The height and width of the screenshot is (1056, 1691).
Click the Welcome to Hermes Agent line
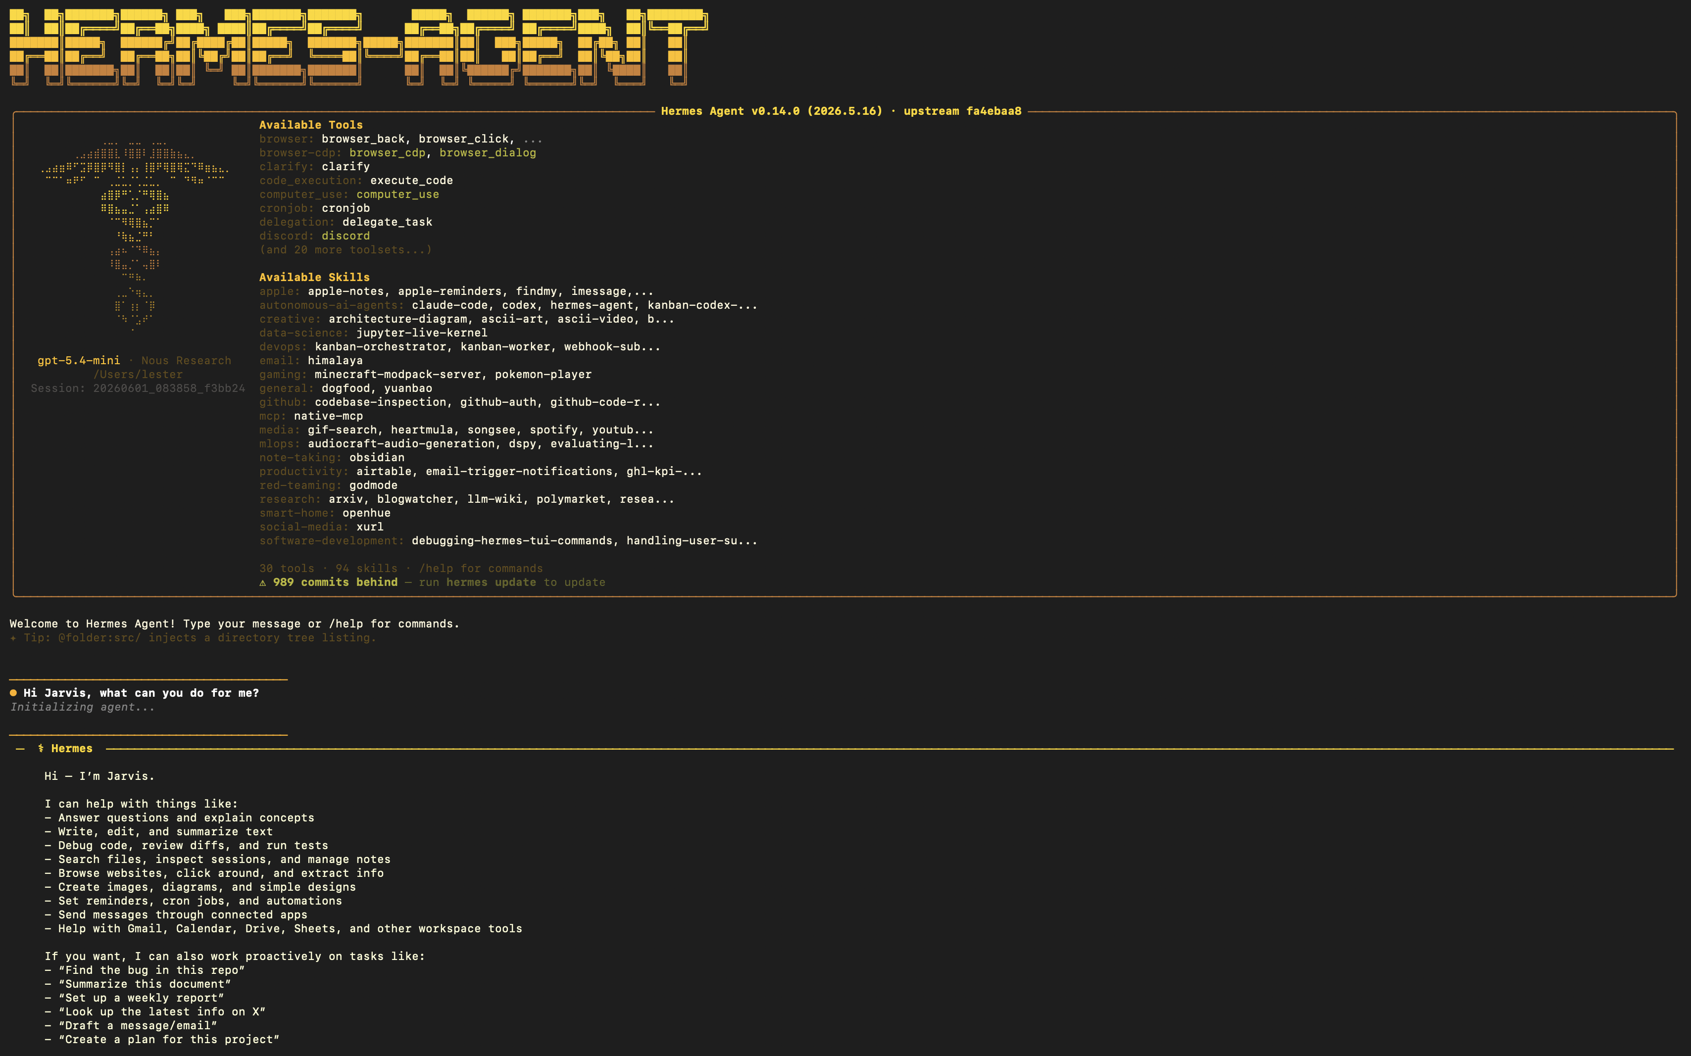pos(235,624)
